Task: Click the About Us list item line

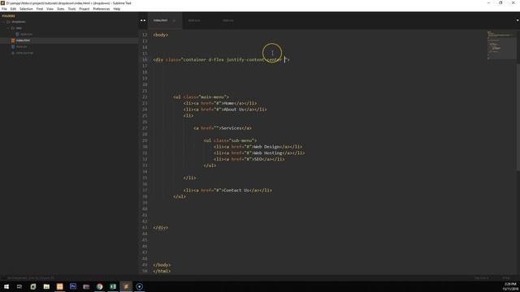Action: pyautogui.click(x=225, y=109)
